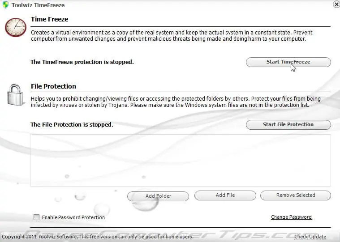Close the Toolwiz TimeFreeze window
The width and height of the screenshot is (340, 242).
[x=336, y=4]
